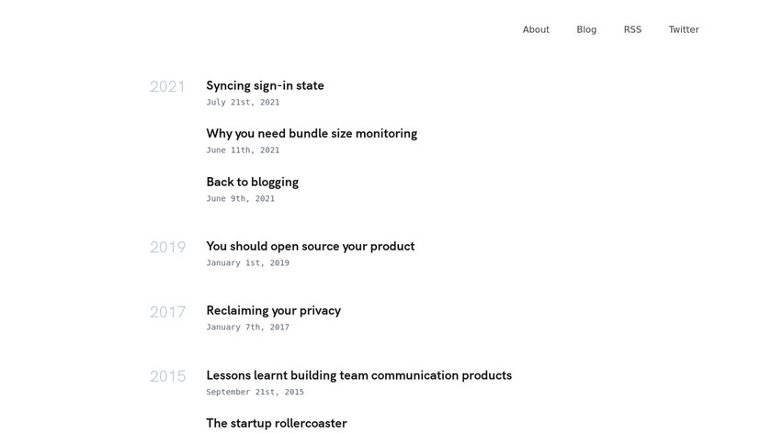Select the 2015 year label

click(x=167, y=377)
